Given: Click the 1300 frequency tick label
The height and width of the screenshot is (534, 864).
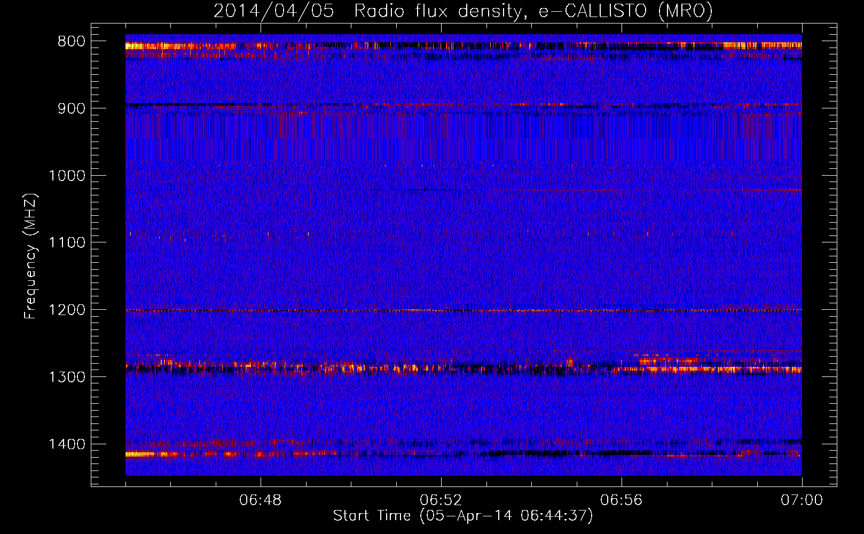Looking at the screenshot, I should [x=67, y=378].
